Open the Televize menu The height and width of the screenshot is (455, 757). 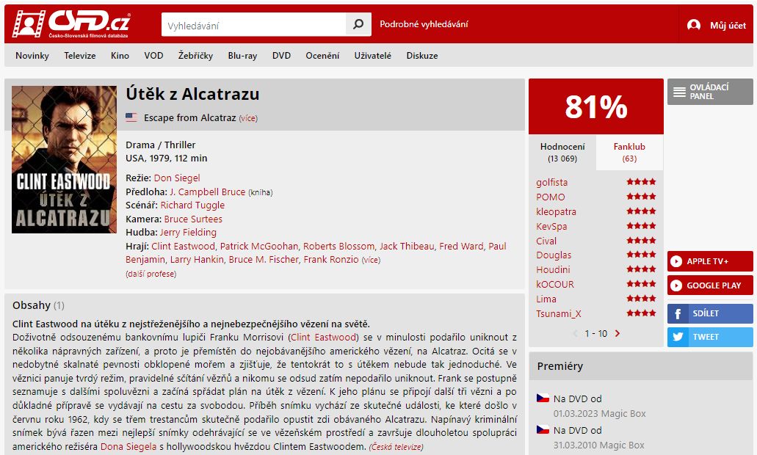[x=79, y=56]
